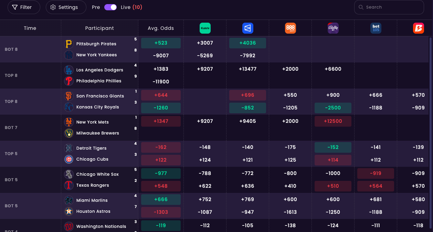Click the Pre label

[96, 7]
